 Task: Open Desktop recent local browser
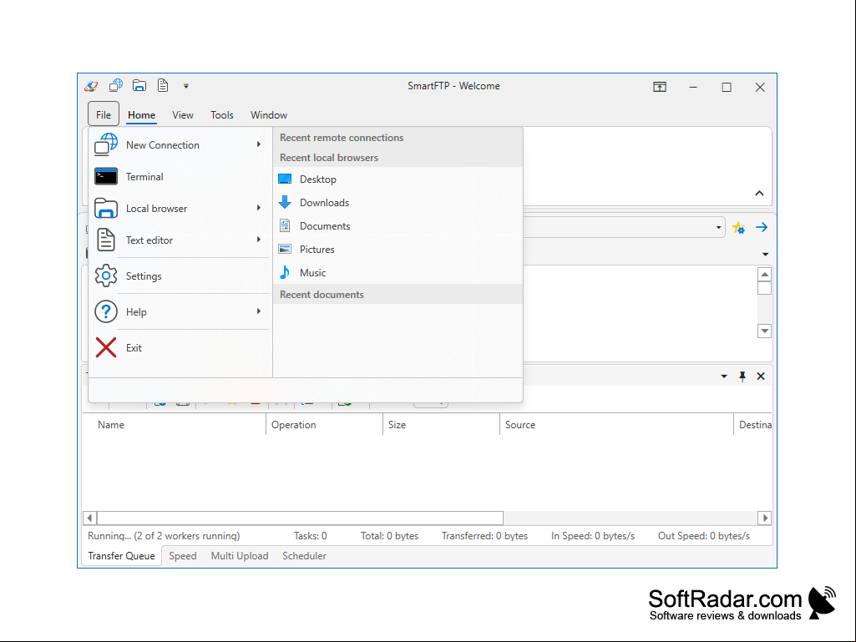click(398, 179)
